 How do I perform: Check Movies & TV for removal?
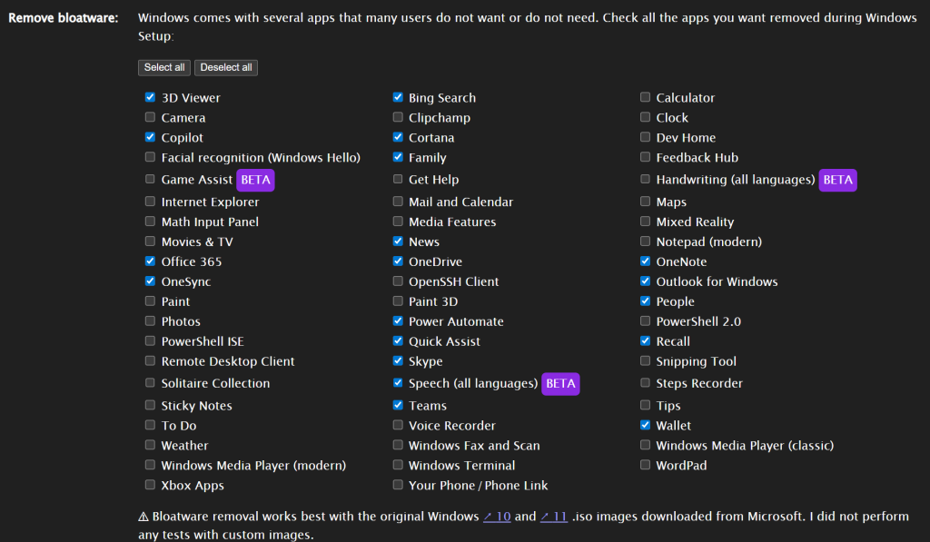coord(150,241)
